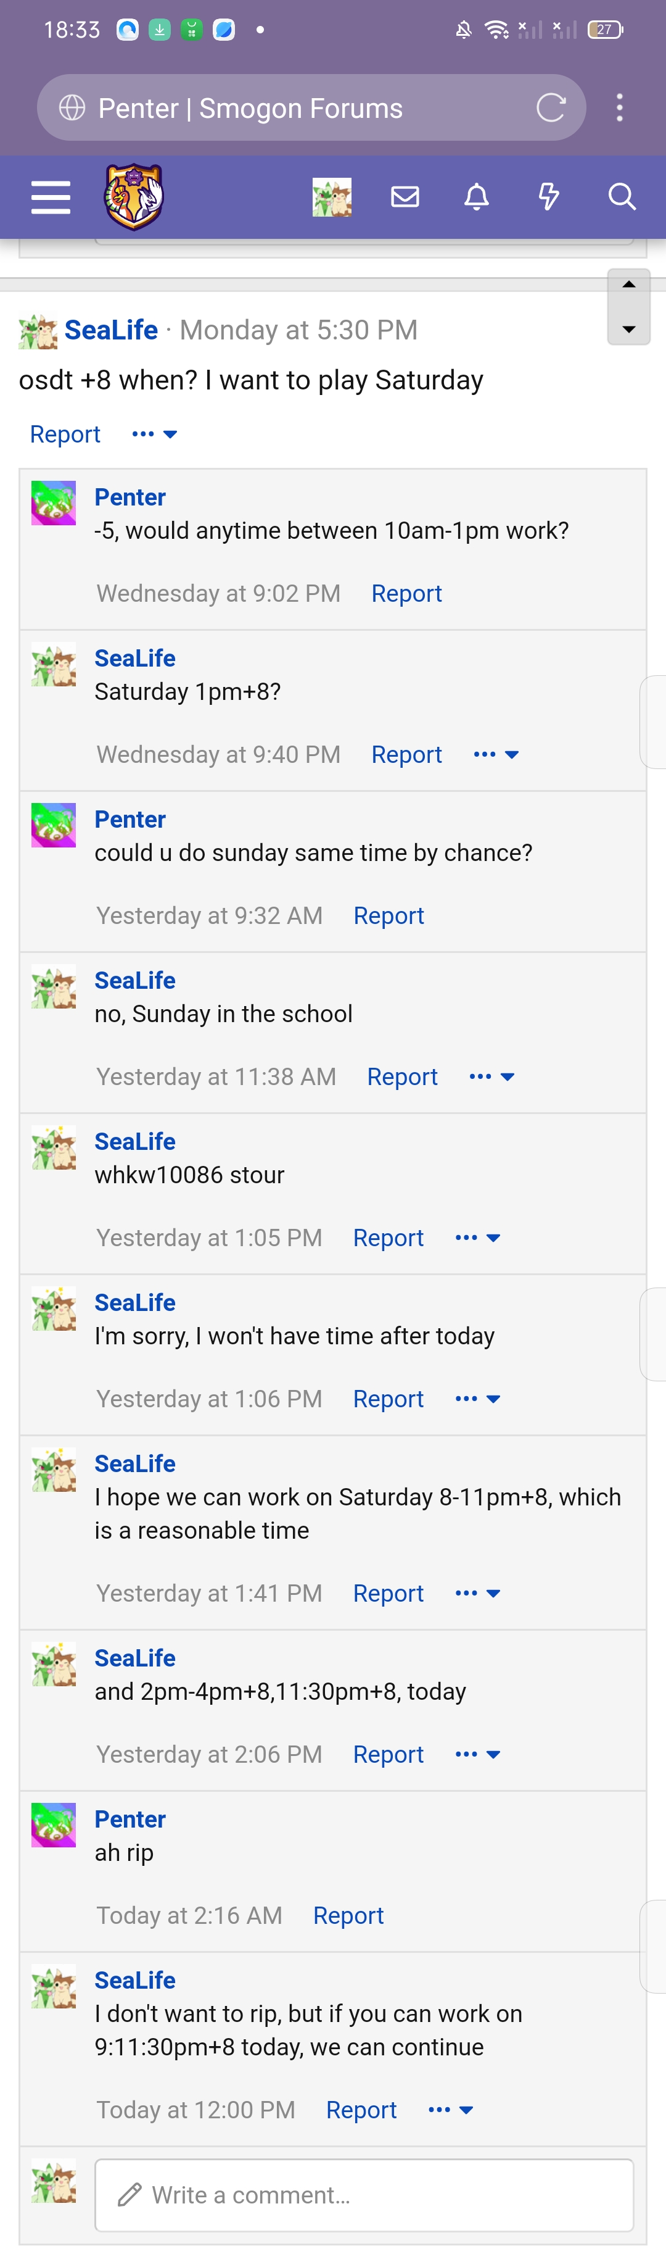
Task: Open the inbox envelope icon
Action: click(405, 197)
